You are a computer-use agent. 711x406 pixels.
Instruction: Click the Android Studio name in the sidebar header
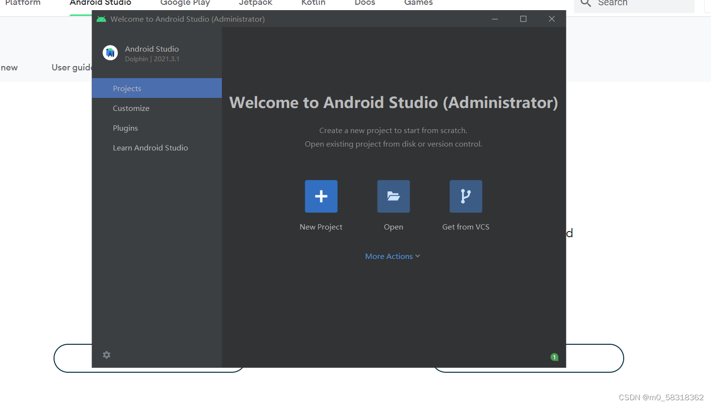152,49
